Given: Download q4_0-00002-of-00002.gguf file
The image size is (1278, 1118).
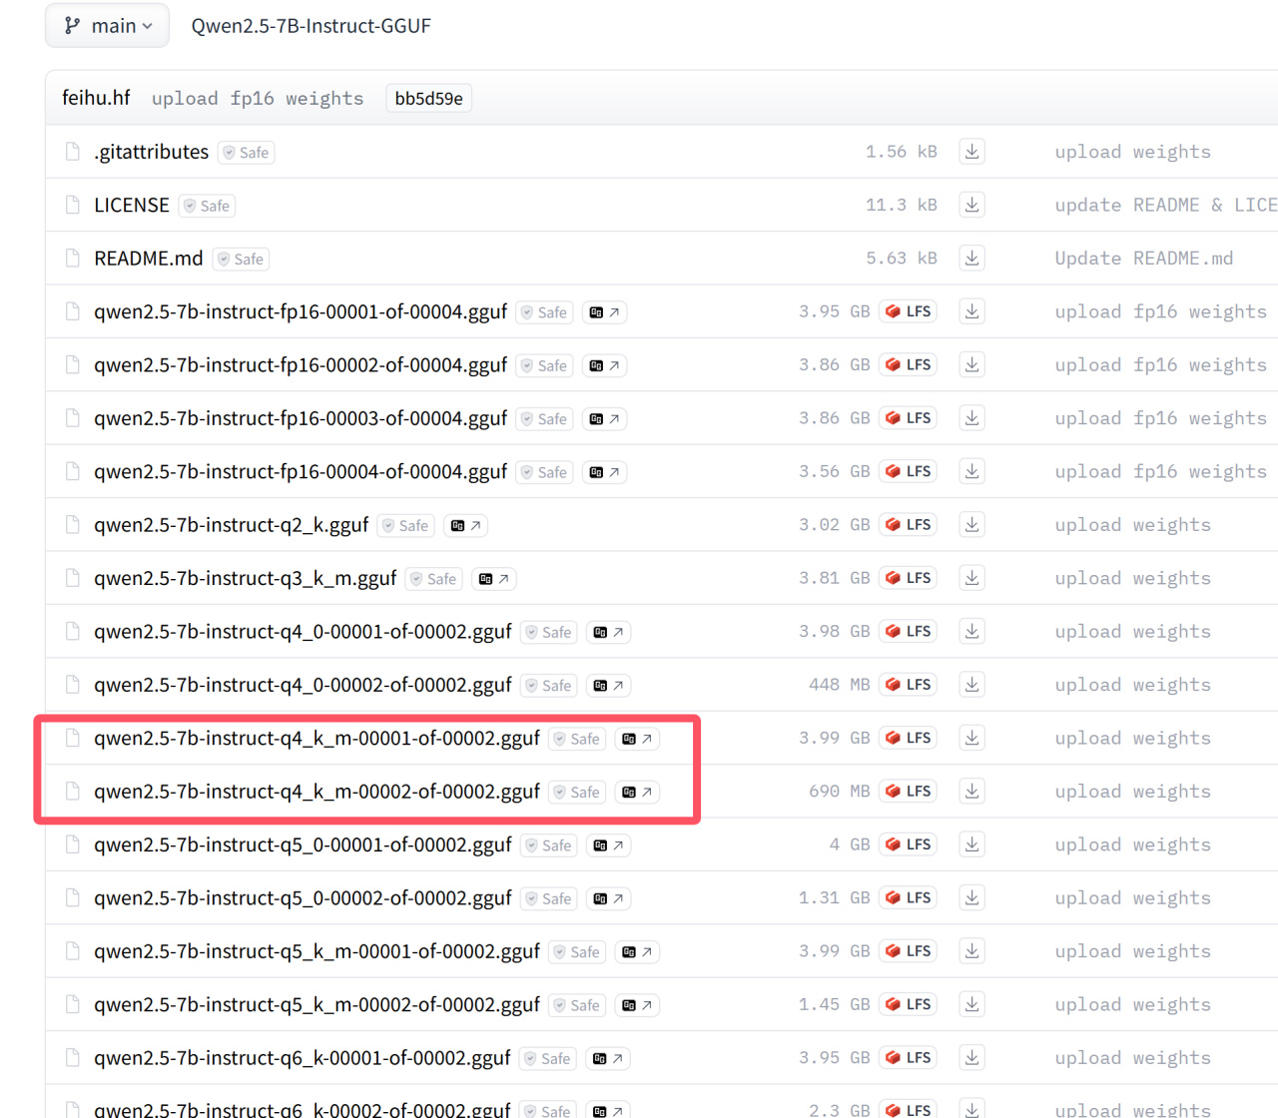Looking at the screenshot, I should (x=971, y=685).
